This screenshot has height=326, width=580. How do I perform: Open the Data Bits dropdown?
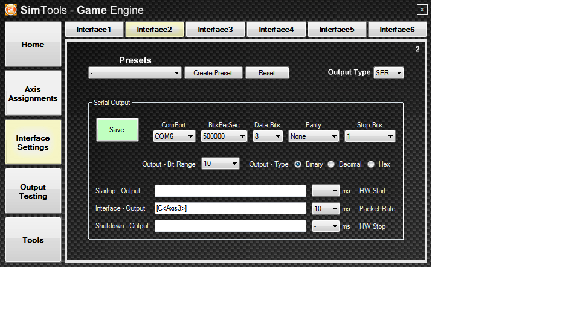click(268, 136)
